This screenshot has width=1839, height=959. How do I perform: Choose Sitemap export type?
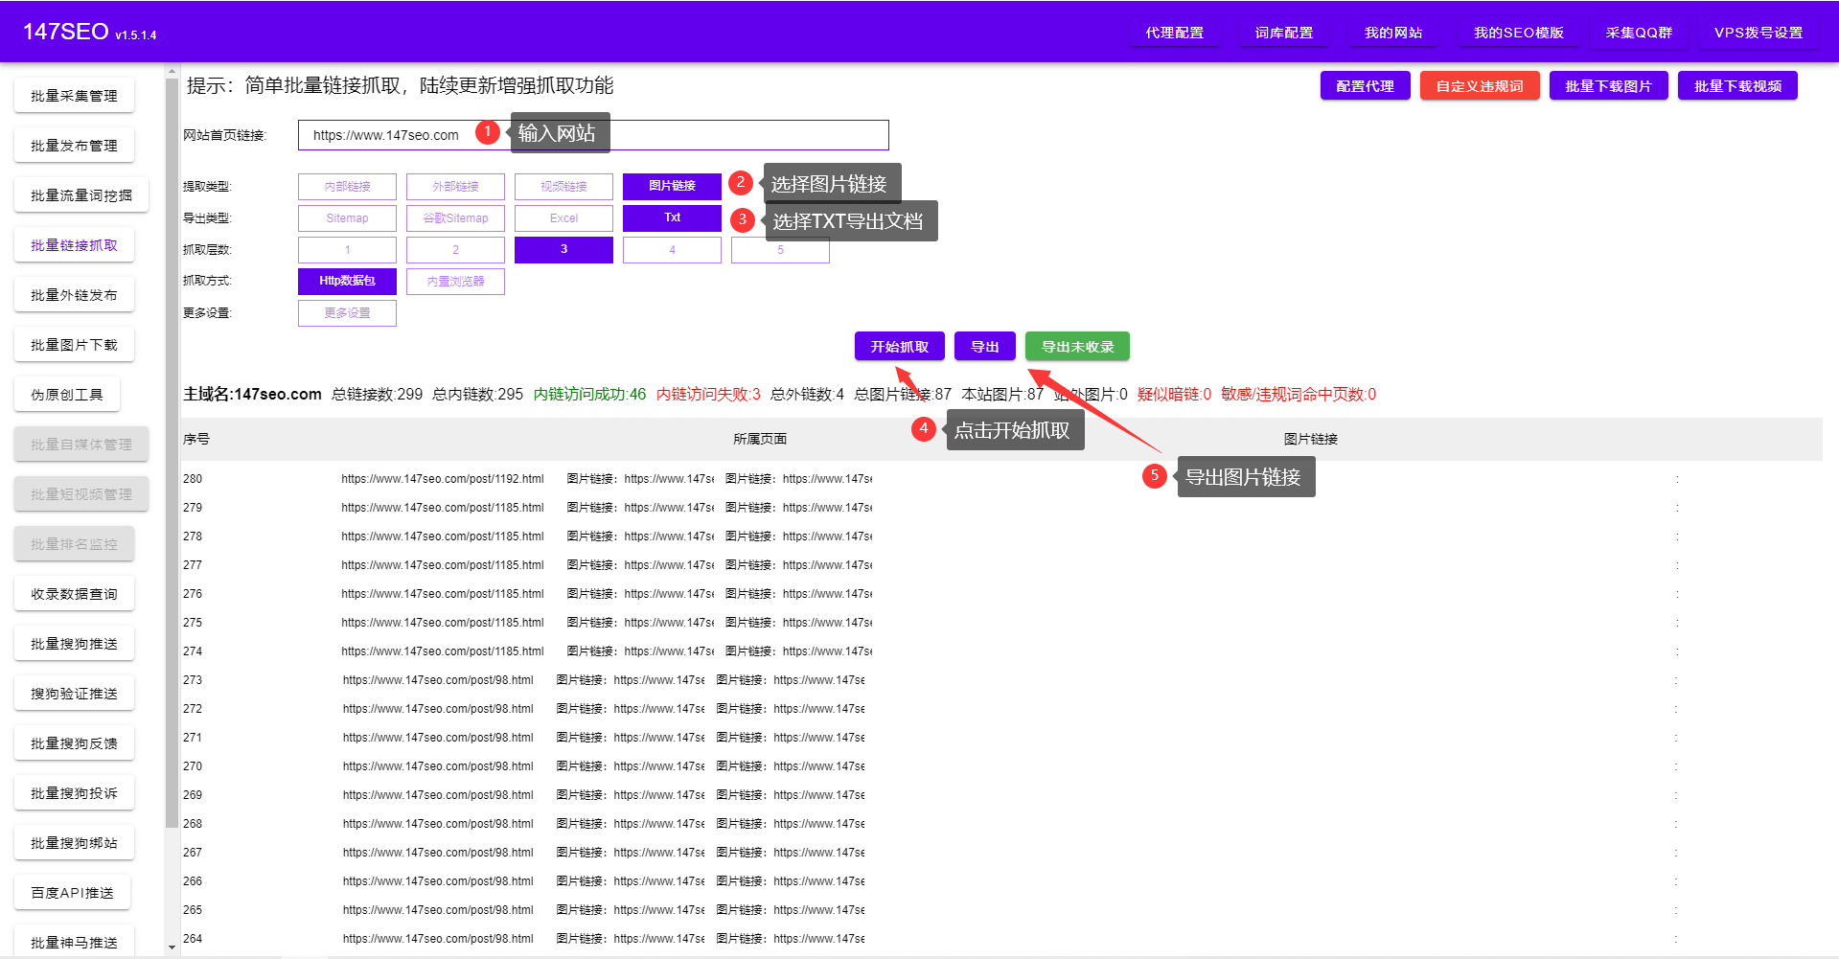coord(347,218)
